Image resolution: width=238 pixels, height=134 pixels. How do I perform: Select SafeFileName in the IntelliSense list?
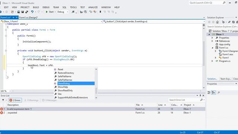64,76
